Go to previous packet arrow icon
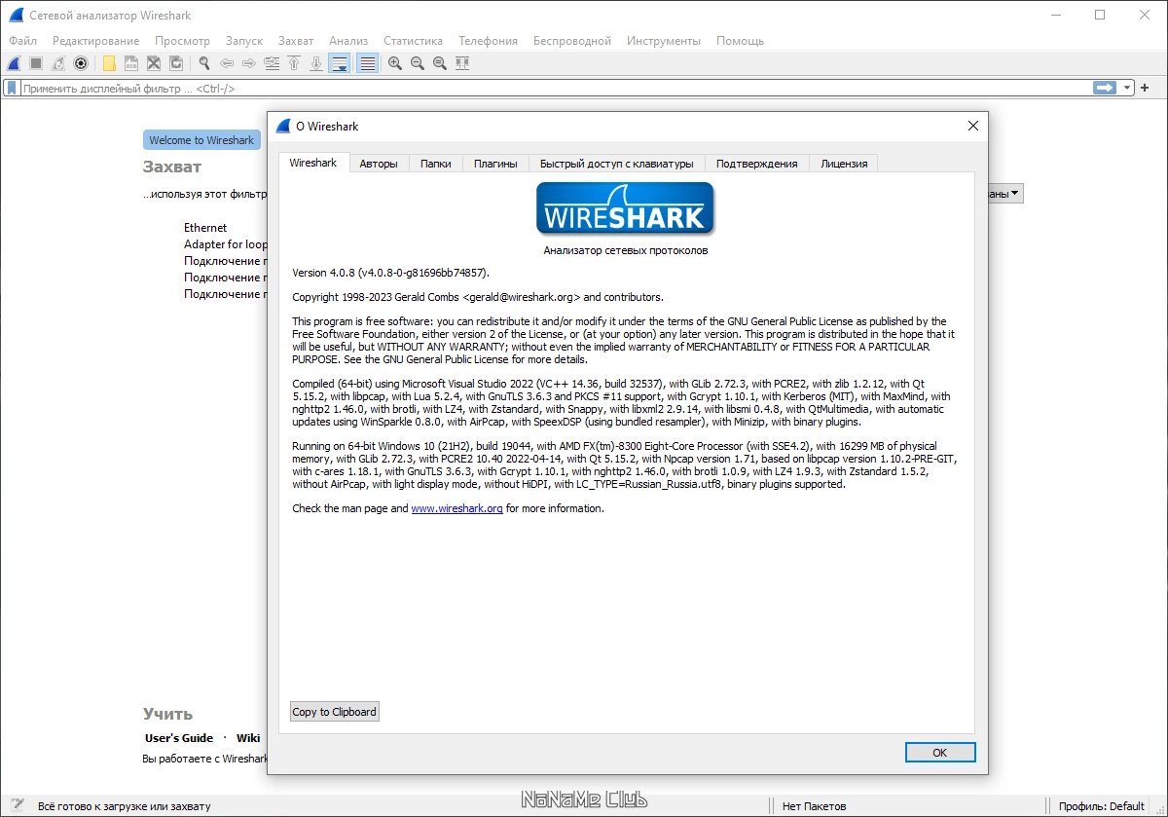 tap(227, 63)
